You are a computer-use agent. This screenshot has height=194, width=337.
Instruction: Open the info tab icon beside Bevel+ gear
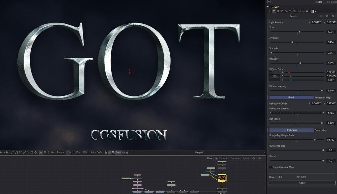tap(333, 16)
